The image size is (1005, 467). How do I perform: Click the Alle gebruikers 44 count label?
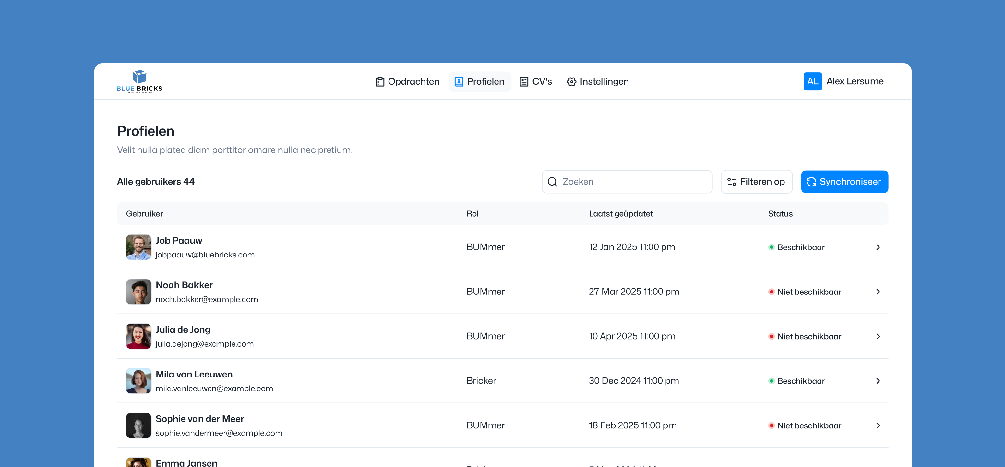pos(156,181)
